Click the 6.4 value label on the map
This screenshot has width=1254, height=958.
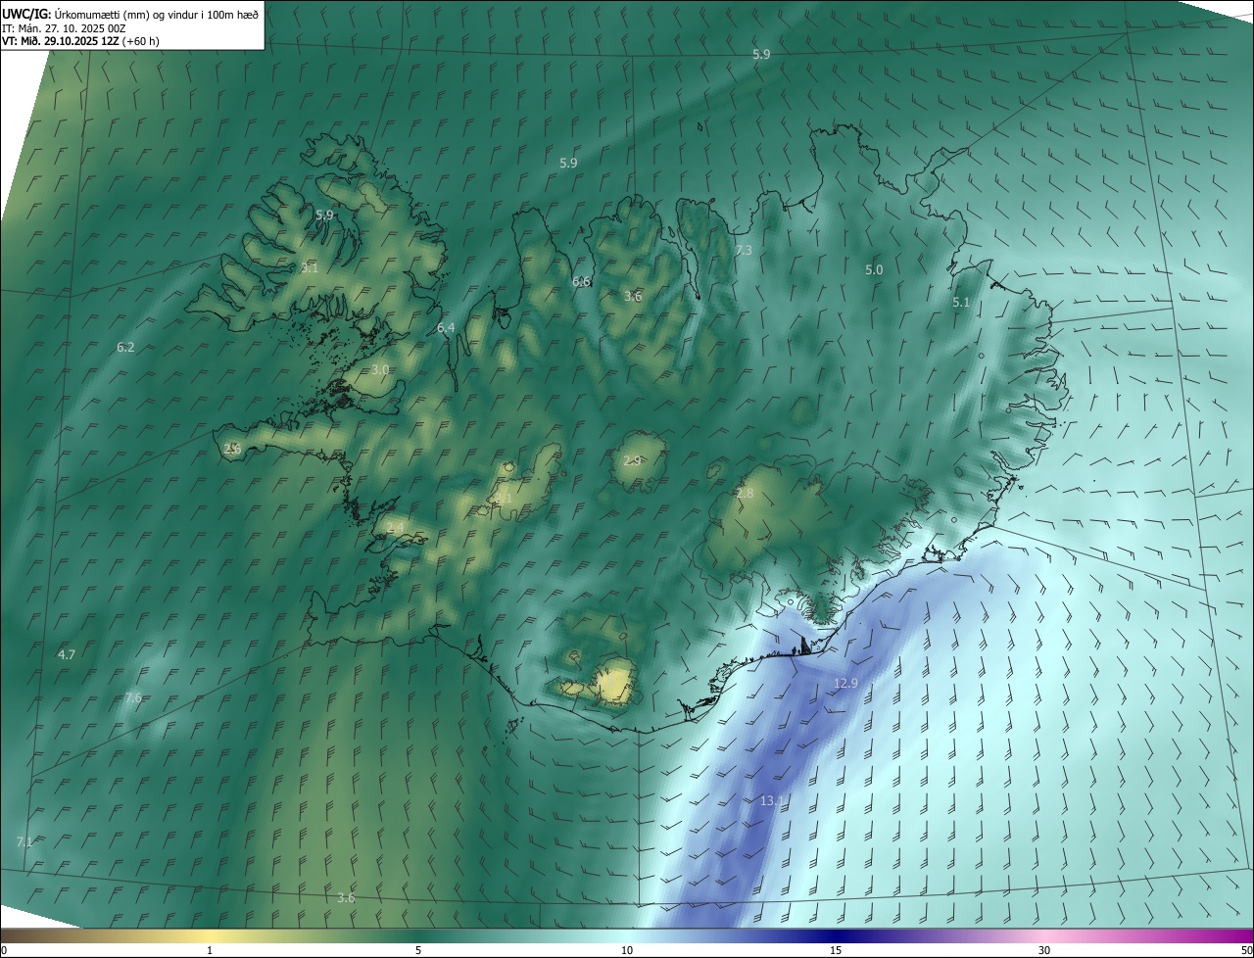tap(446, 328)
